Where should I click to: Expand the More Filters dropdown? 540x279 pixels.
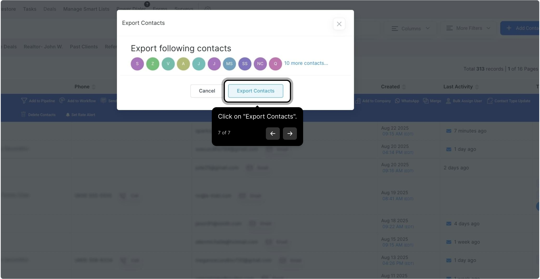468,28
